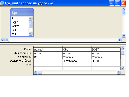Click the 'или' cell in DOST column
This screenshot has height=97, width=129.
(x=106, y=65)
